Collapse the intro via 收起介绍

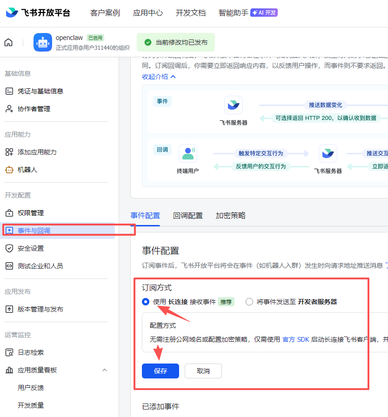[x=159, y=77]
